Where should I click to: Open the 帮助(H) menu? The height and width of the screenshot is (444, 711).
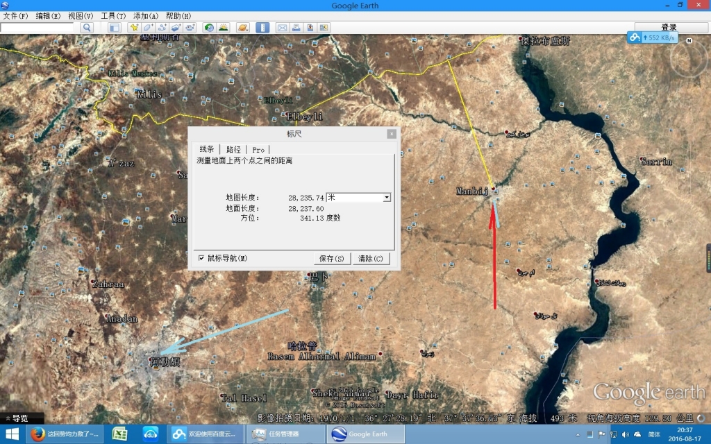(178, 16)
